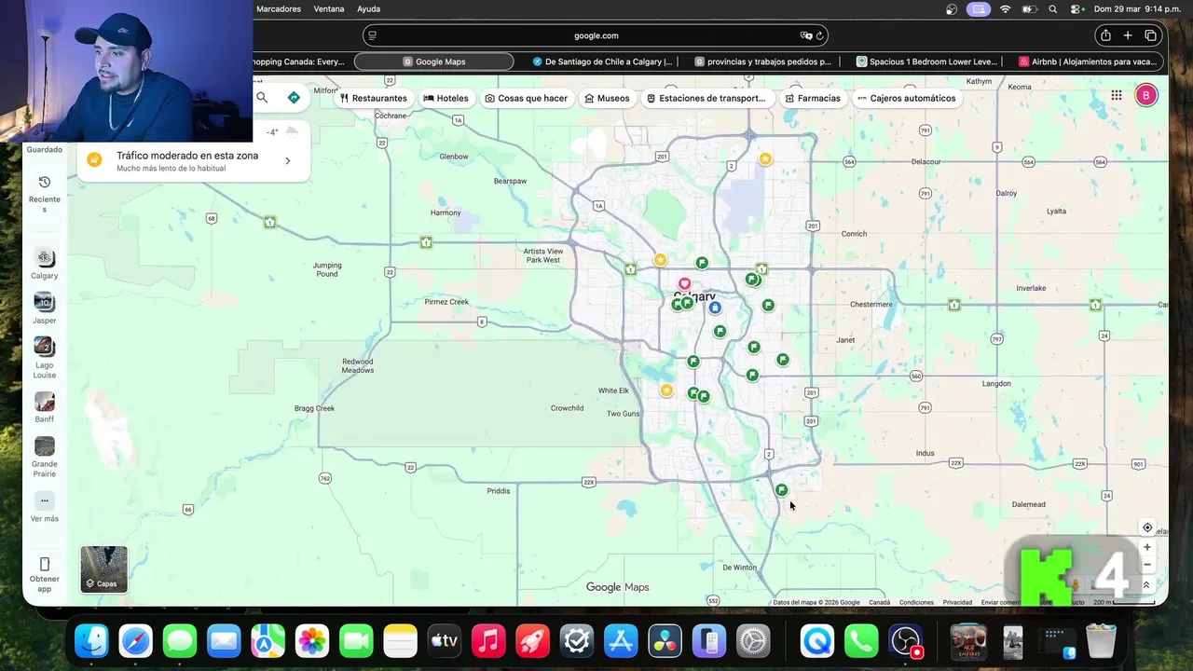Select the Restaurantes category chip

(373, 98)
